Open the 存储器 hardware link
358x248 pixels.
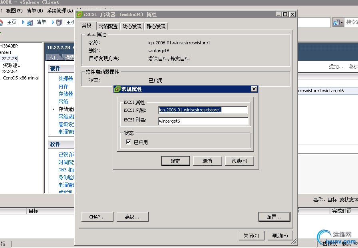[x=66, y=94]
